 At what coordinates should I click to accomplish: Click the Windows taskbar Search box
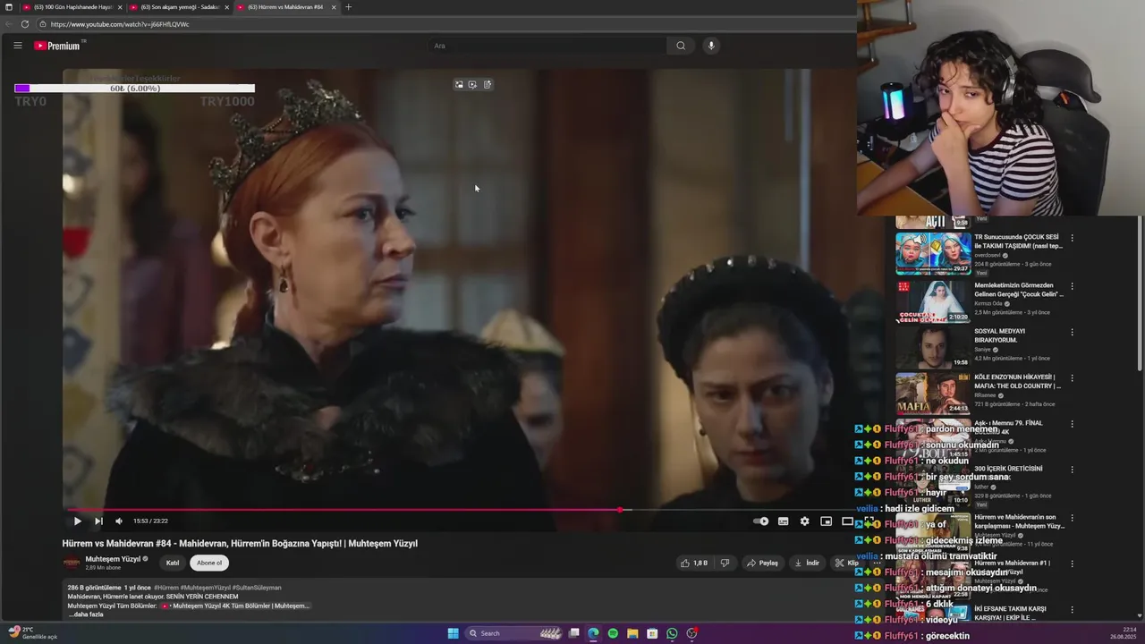pos(512,633)
